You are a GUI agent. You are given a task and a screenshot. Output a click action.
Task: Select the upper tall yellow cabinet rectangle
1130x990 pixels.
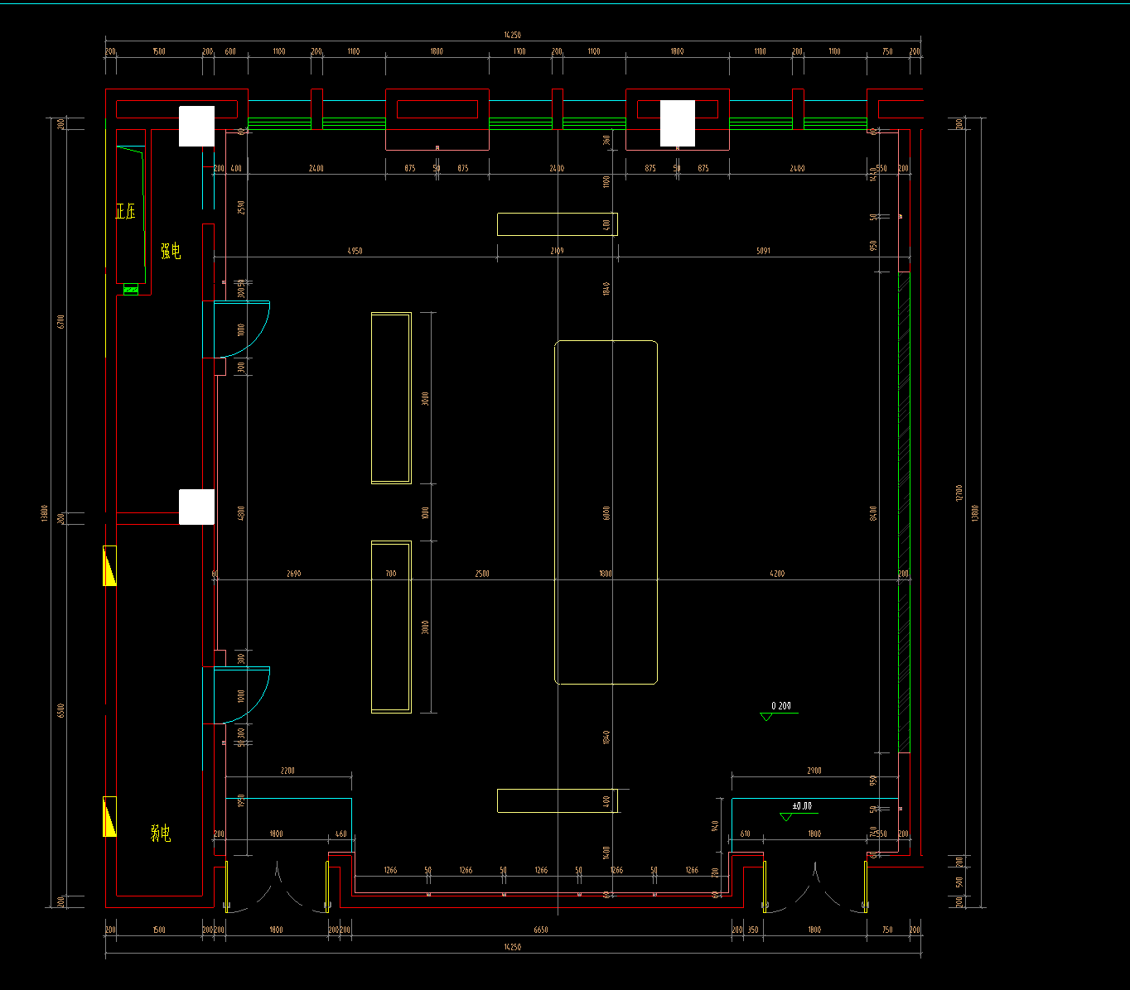click(391, 398)
